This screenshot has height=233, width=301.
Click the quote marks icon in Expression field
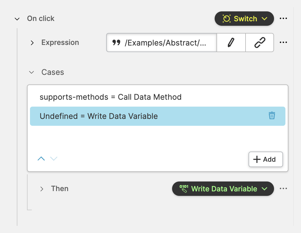point(116,43)
